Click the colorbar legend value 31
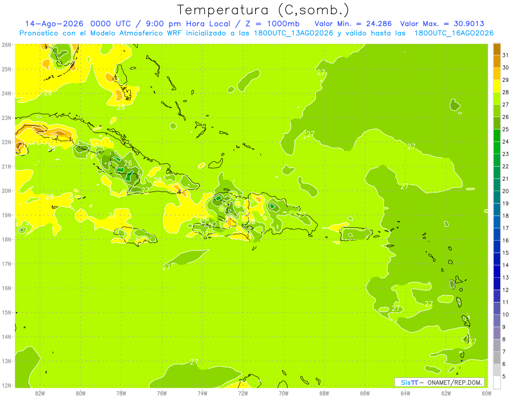 click(506, 55)
